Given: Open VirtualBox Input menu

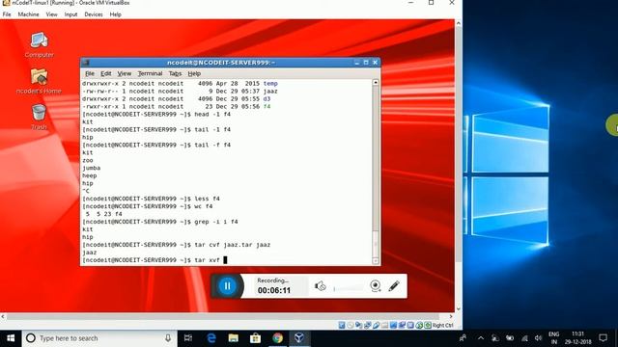Looking at the screenshot, I should coord(70,14).
